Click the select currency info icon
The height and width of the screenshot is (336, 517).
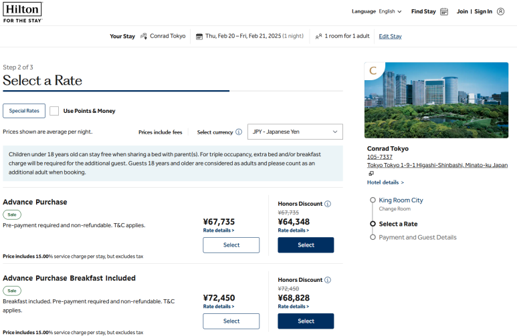[239, 132]
